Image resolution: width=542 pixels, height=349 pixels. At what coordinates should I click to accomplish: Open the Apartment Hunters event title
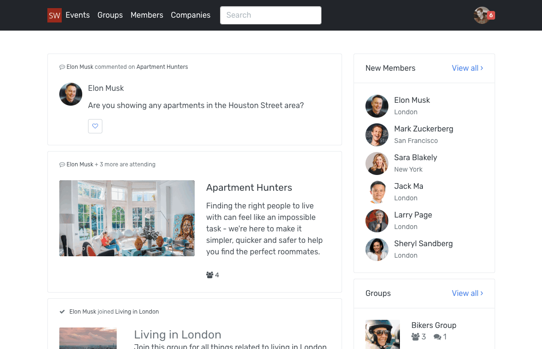[x=249, y=187]
